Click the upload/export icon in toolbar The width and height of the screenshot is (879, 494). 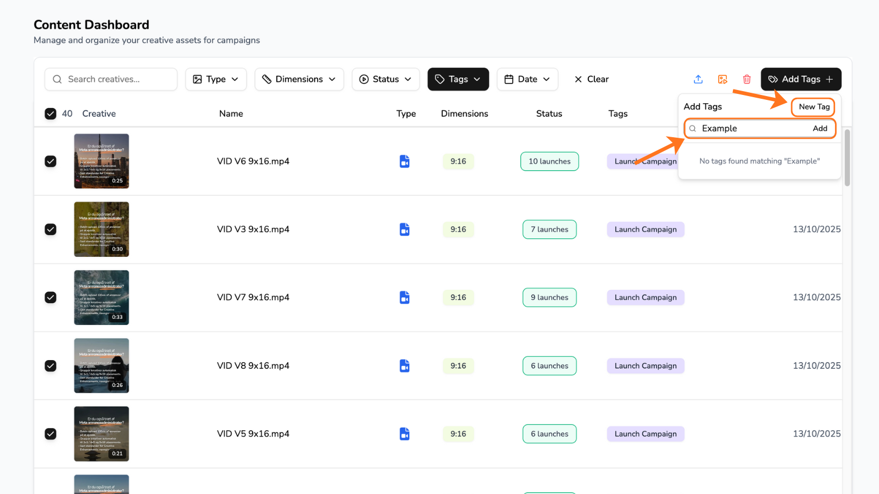698,79
